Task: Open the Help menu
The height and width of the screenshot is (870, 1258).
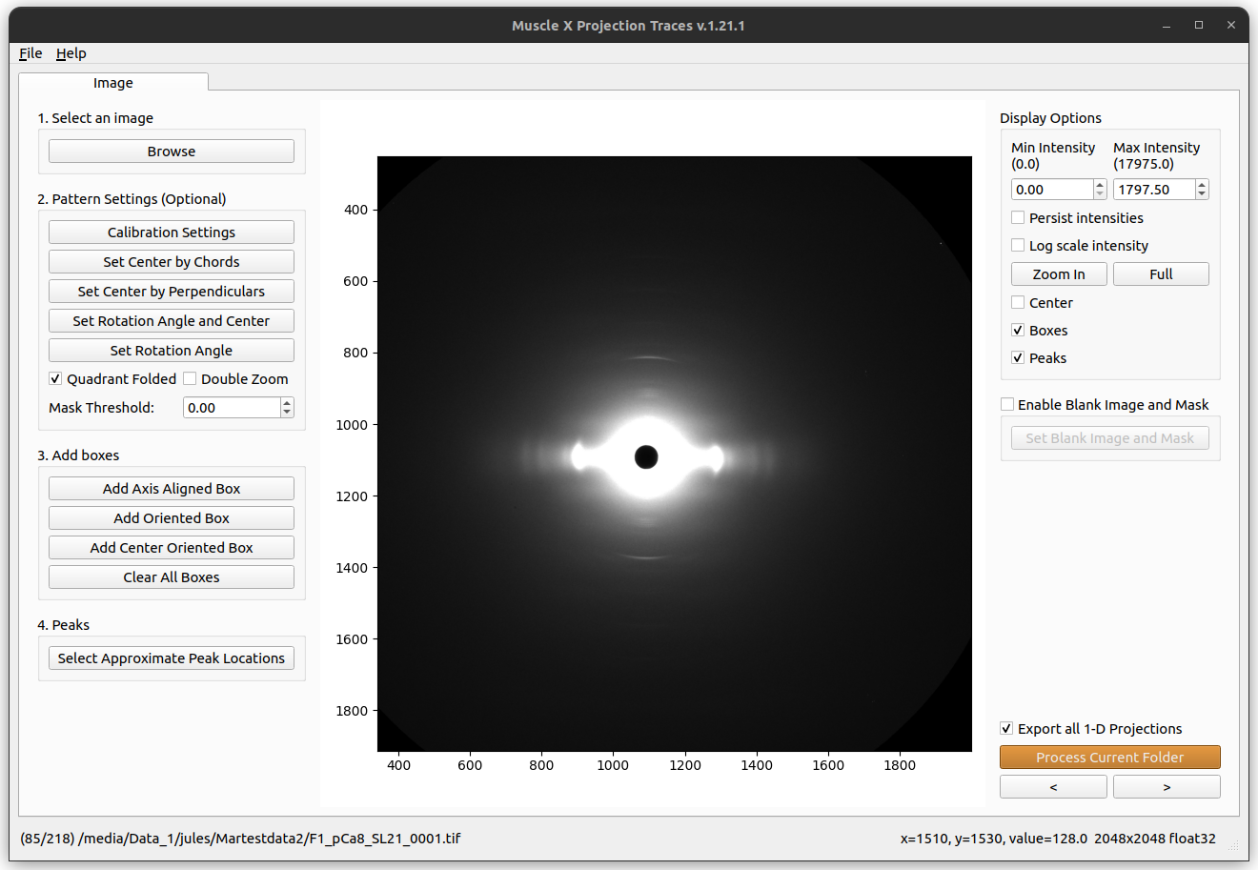Action: (x=71, y=53)
